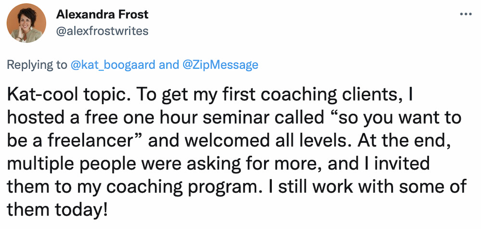481x229 pixels.
Task: Click the tweet's last line "them today!"
Action: click(57, 210)
